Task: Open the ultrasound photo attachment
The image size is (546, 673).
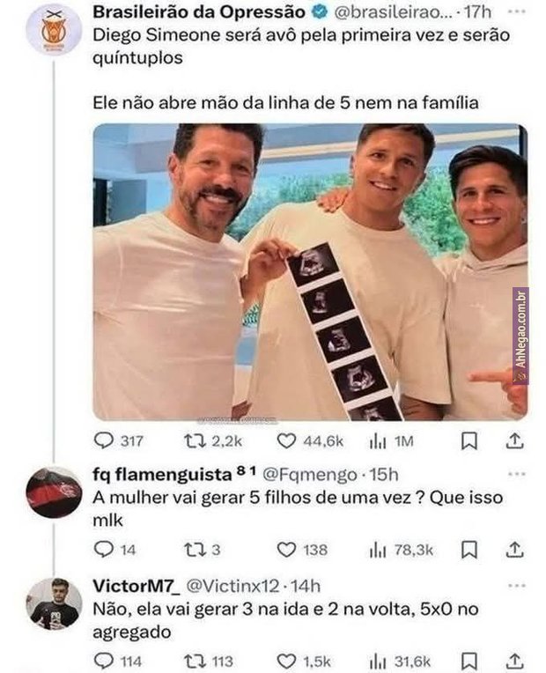Action: (310, 271)
